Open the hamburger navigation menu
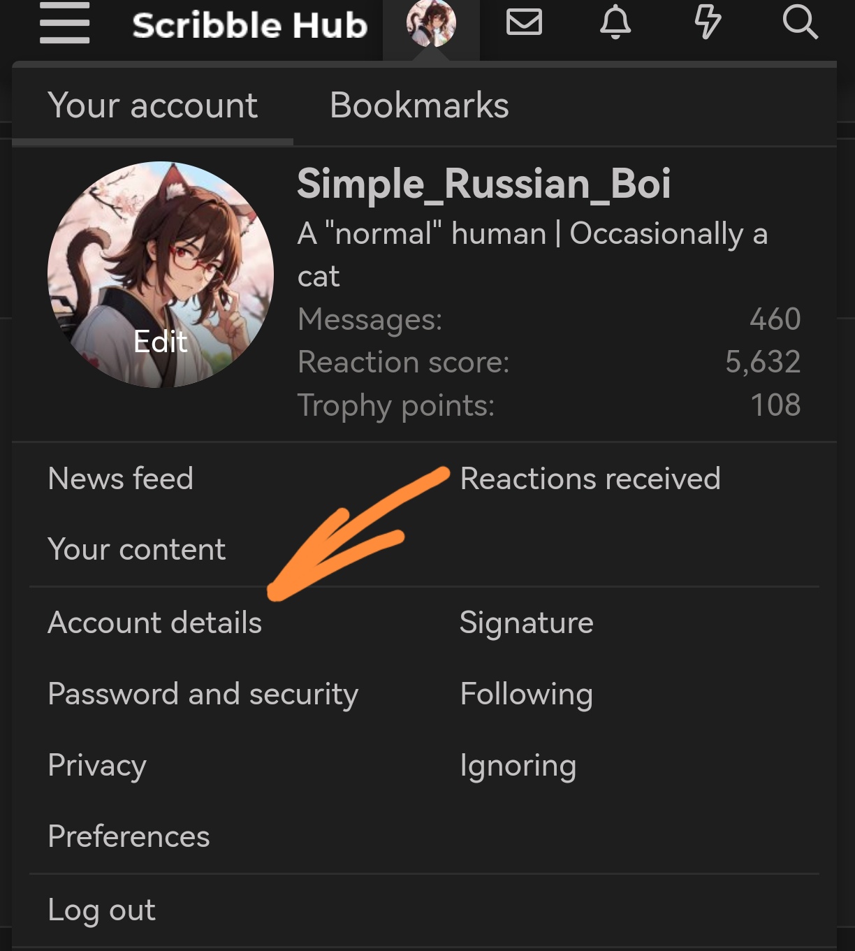The height and width of the screenshot is (951, 855). tap(64, 25)
